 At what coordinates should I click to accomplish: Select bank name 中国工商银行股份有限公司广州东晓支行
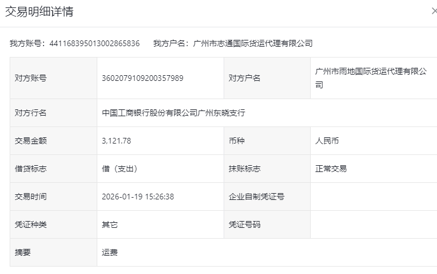click(173, 113)
